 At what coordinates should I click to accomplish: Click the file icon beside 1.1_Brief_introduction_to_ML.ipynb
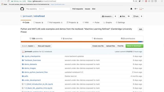[23, 84]
